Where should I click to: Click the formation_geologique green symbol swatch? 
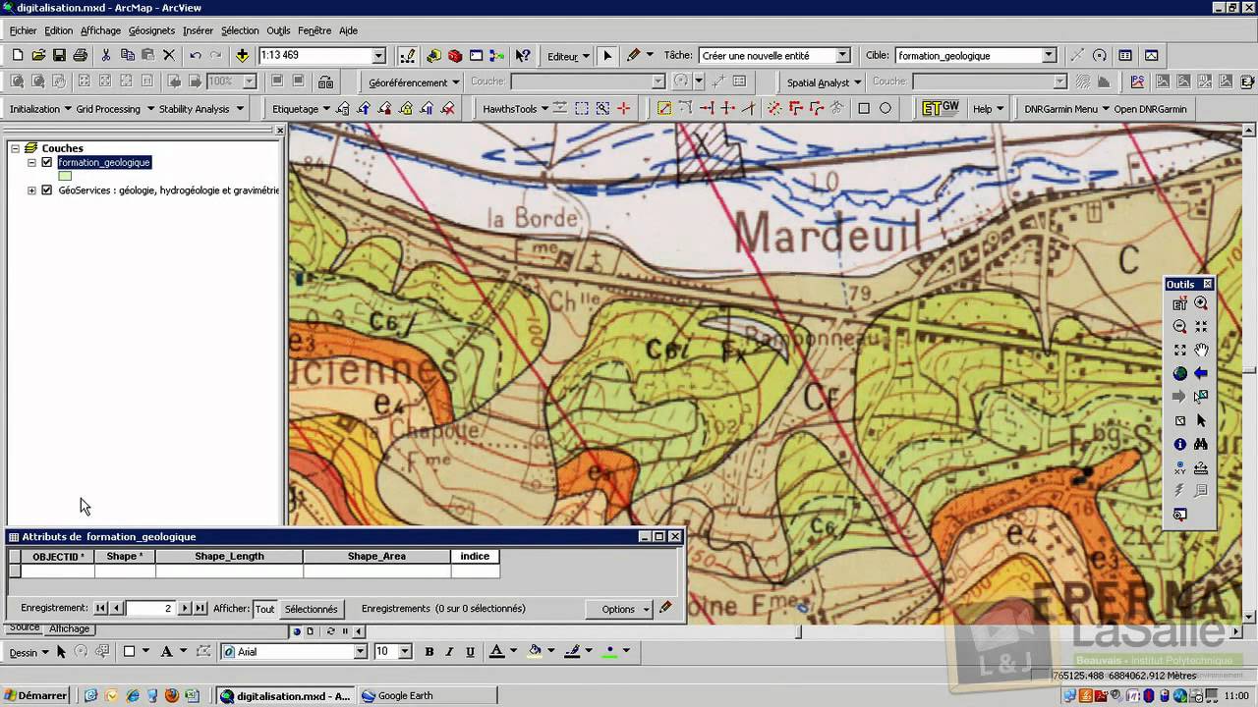click(x=65, y=176)
